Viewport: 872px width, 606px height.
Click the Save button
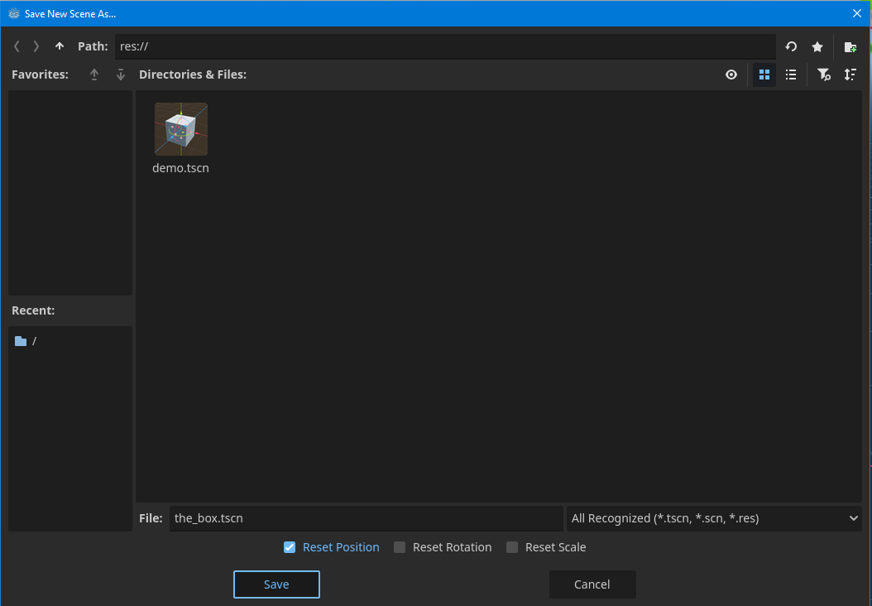click(x=276, y=584)
